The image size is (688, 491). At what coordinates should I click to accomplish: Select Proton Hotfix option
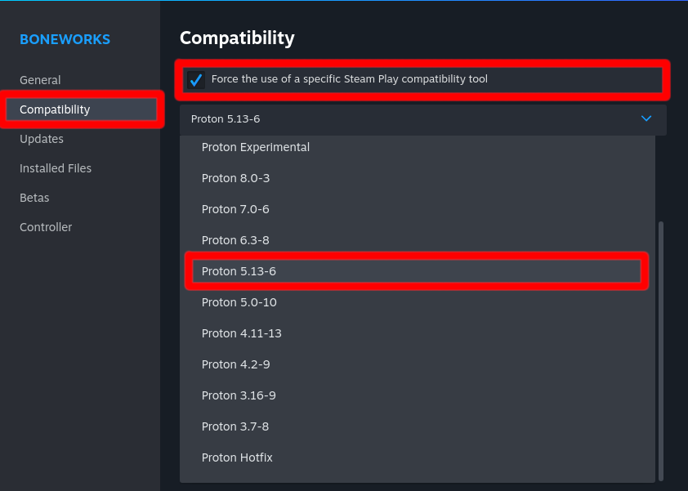pyautogui.click(x=237, y=458)
